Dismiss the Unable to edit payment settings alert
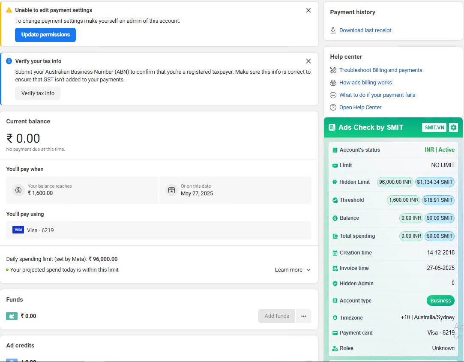Viewport: 464px width, 362px height. coord(308,10)
